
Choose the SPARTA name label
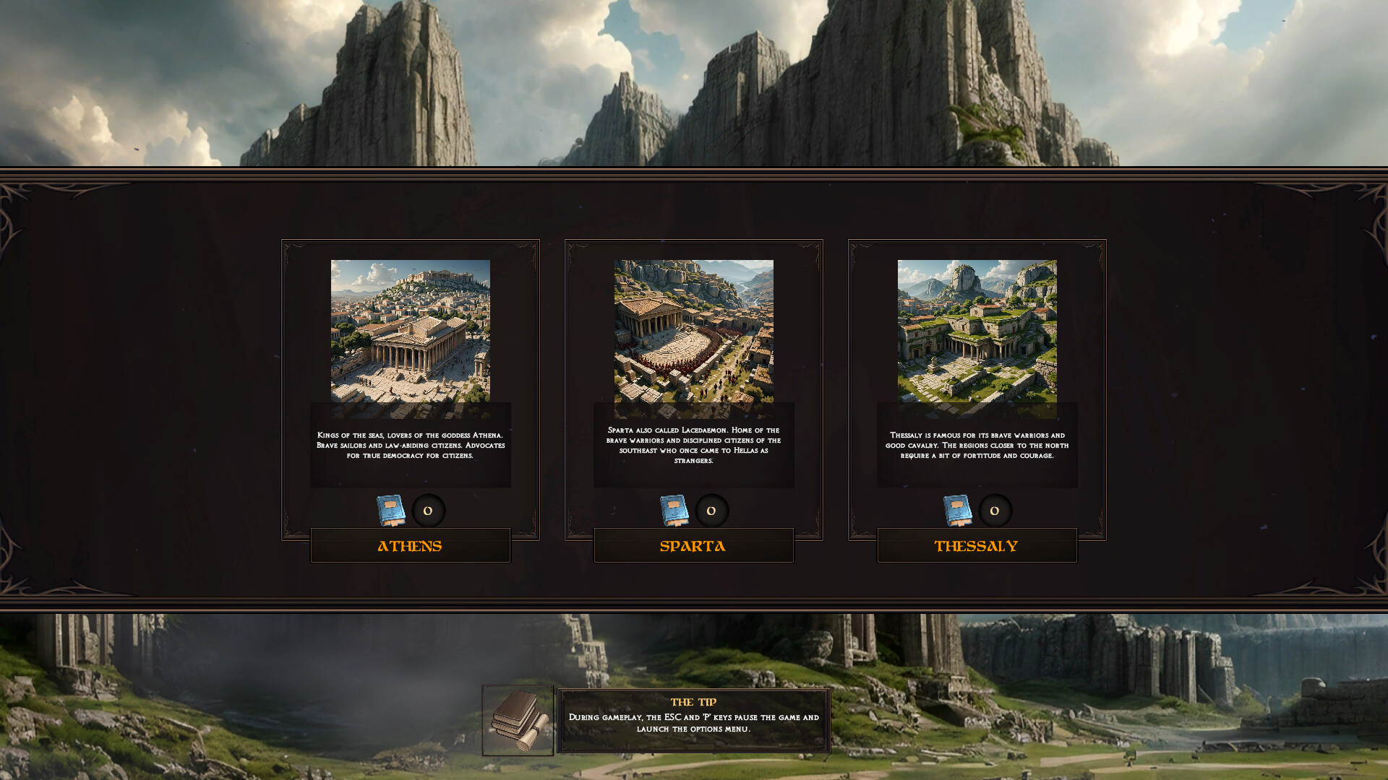click(x=694, y=547)
